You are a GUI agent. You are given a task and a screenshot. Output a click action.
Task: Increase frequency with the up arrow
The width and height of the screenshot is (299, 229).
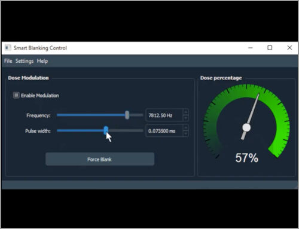coord(185,112)
